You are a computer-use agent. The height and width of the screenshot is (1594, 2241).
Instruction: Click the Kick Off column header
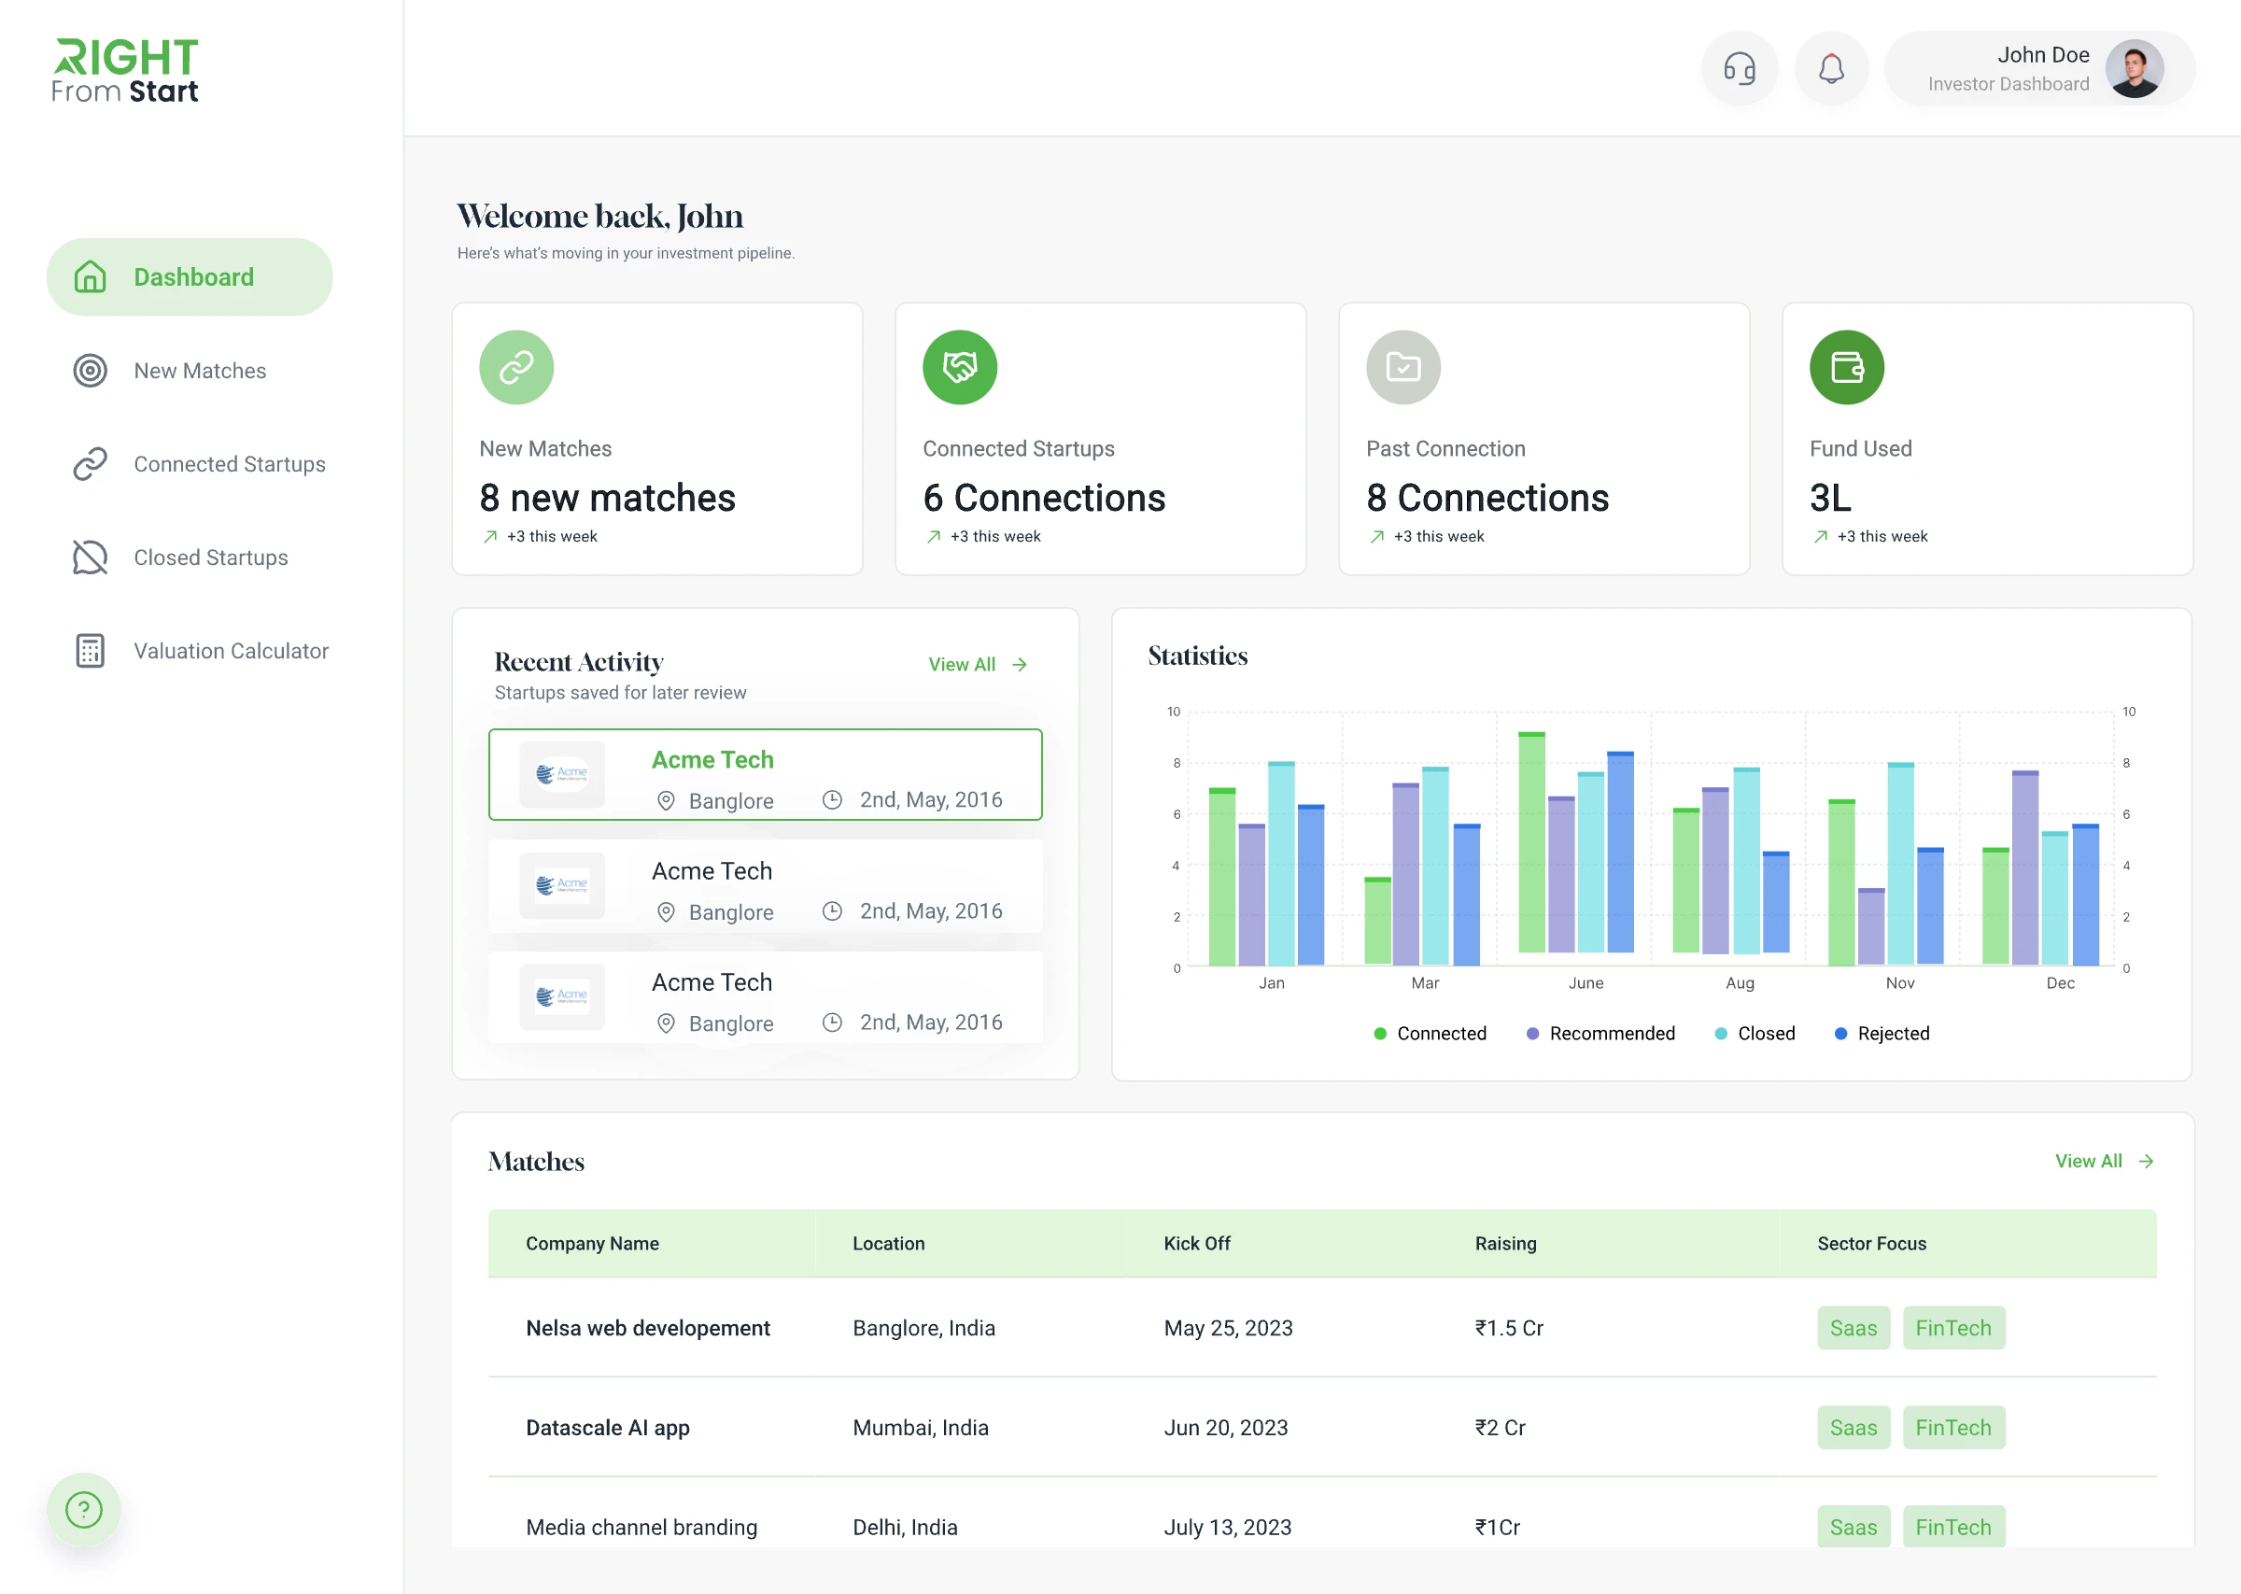click(x=1197, y=1244)
